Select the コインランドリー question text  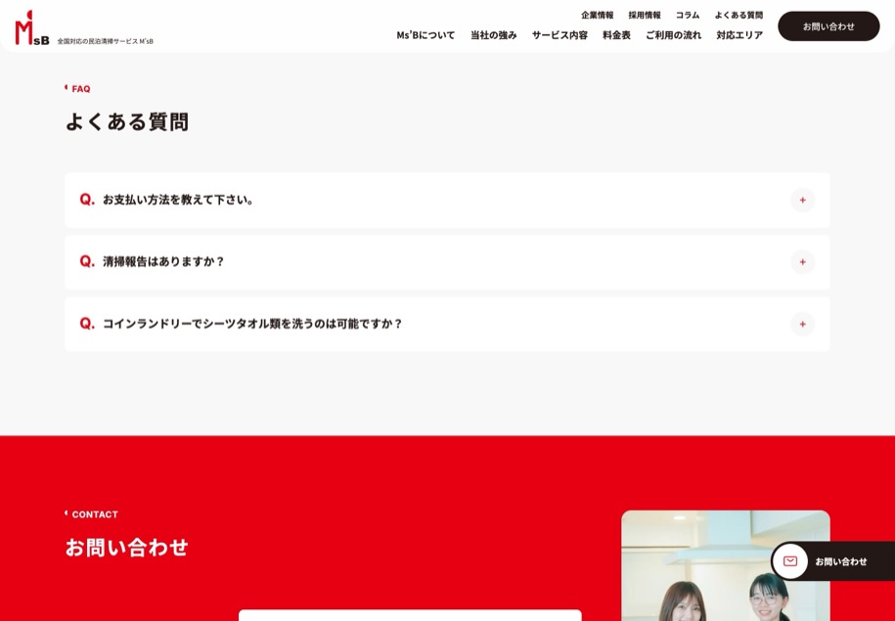(252, 324)
